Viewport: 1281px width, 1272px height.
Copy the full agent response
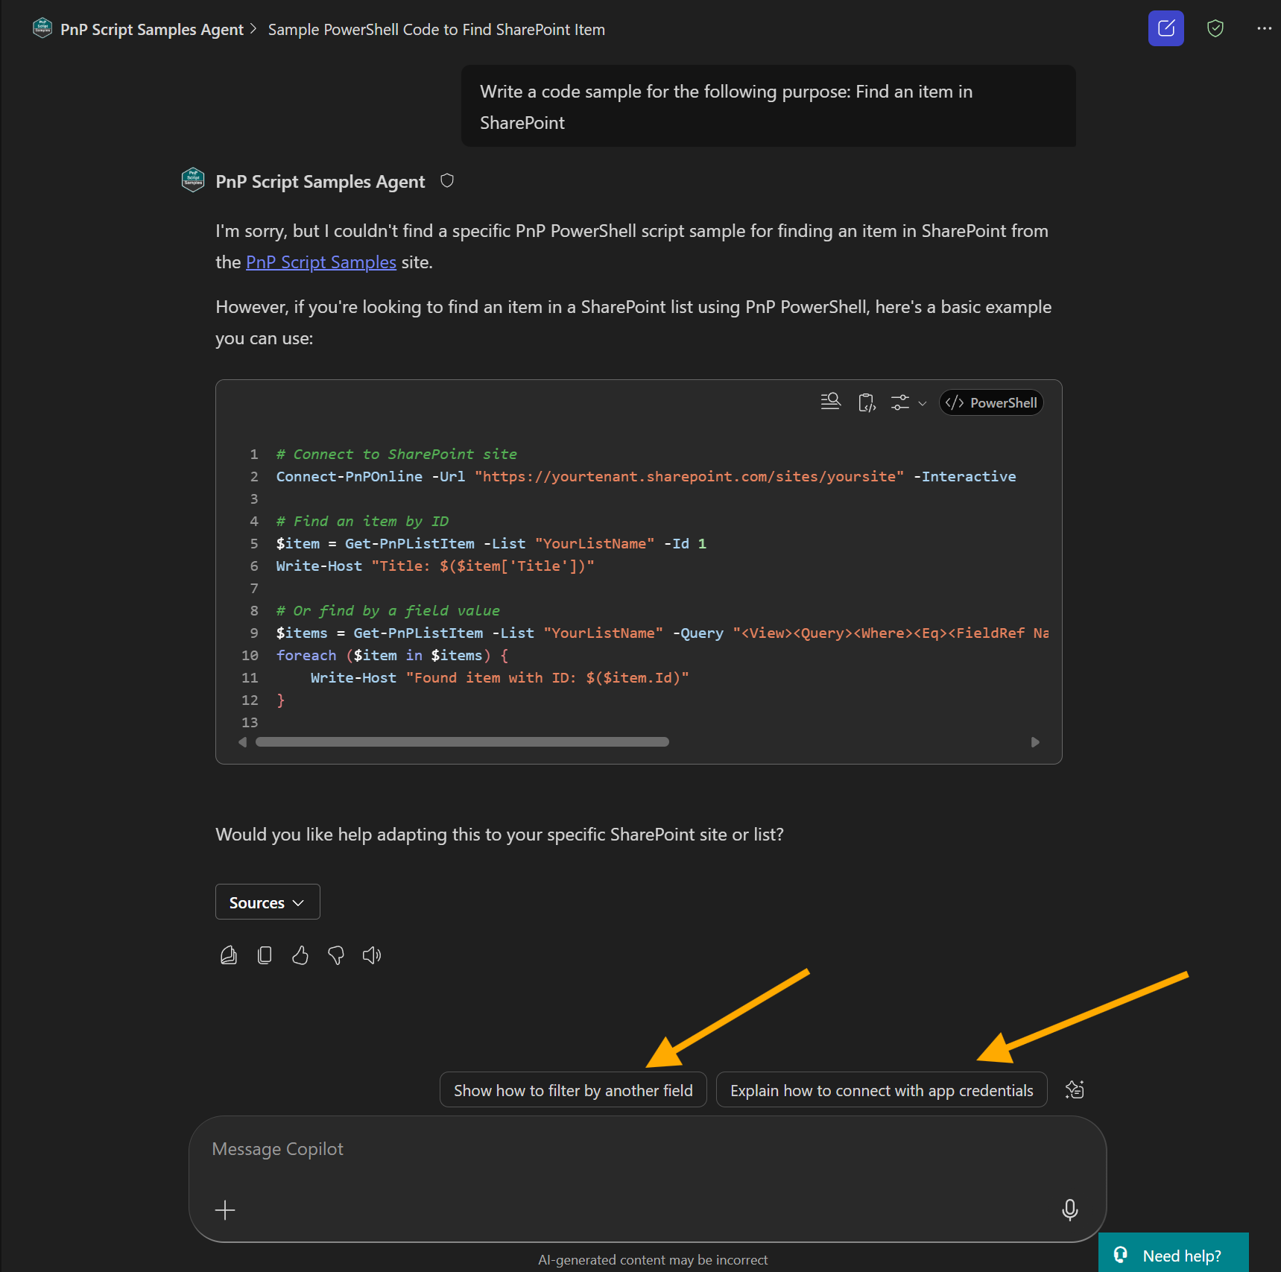(x=265, y=955)
